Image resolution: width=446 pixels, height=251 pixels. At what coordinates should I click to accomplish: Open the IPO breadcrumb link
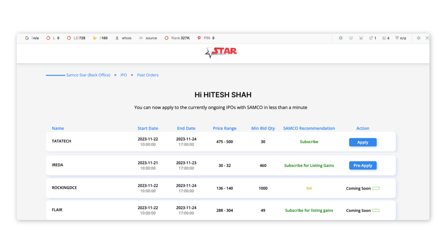124,75
